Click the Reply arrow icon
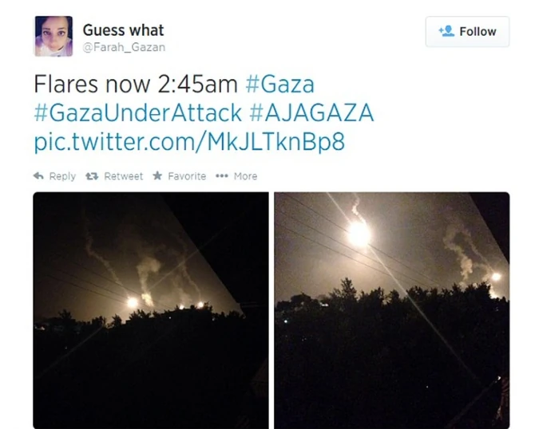The image size is (535, 429). click(x=38, y=175)
